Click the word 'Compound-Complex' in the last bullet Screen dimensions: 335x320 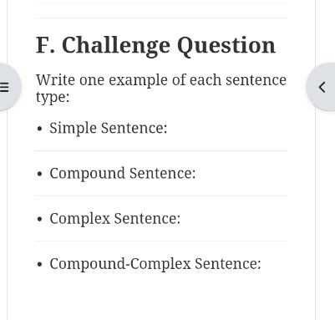click(120, 264)
